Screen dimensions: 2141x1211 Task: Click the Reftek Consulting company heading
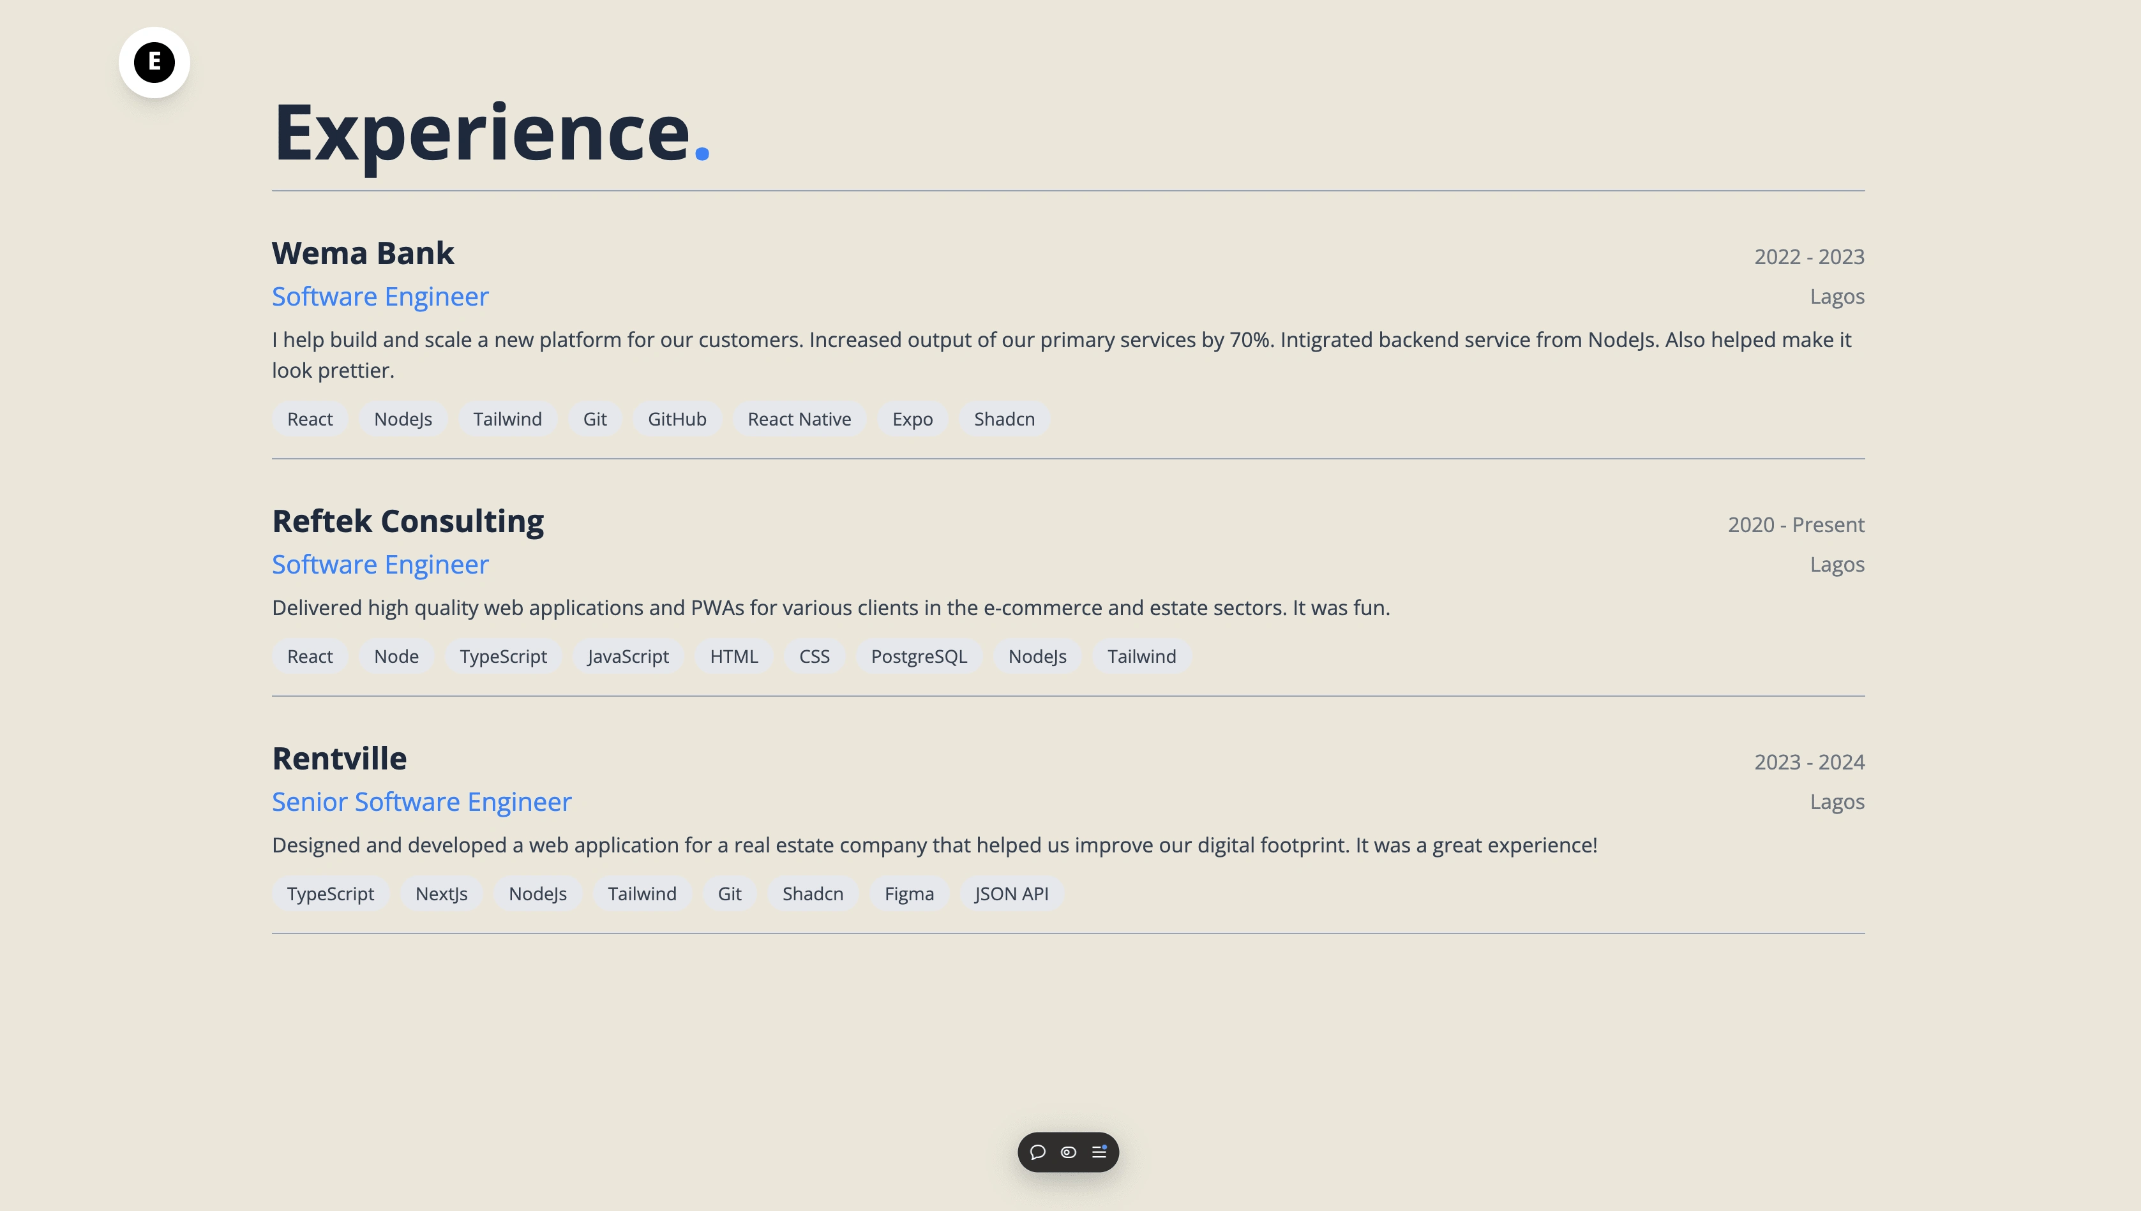pyautogui.click(x=408, y=521)
